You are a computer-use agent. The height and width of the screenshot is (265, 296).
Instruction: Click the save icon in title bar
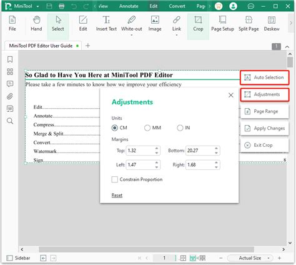point(49,6)
